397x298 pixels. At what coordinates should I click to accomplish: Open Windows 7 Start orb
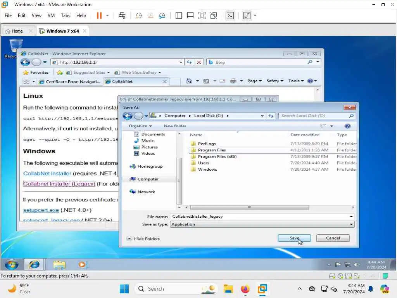[12, 265]
